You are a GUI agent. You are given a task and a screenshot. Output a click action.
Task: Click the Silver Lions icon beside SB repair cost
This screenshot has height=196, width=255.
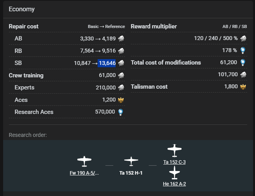pyautogui.click(x=121, y=63)
